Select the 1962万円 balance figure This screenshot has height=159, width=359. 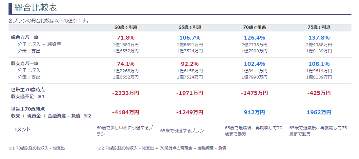[319, 112]
